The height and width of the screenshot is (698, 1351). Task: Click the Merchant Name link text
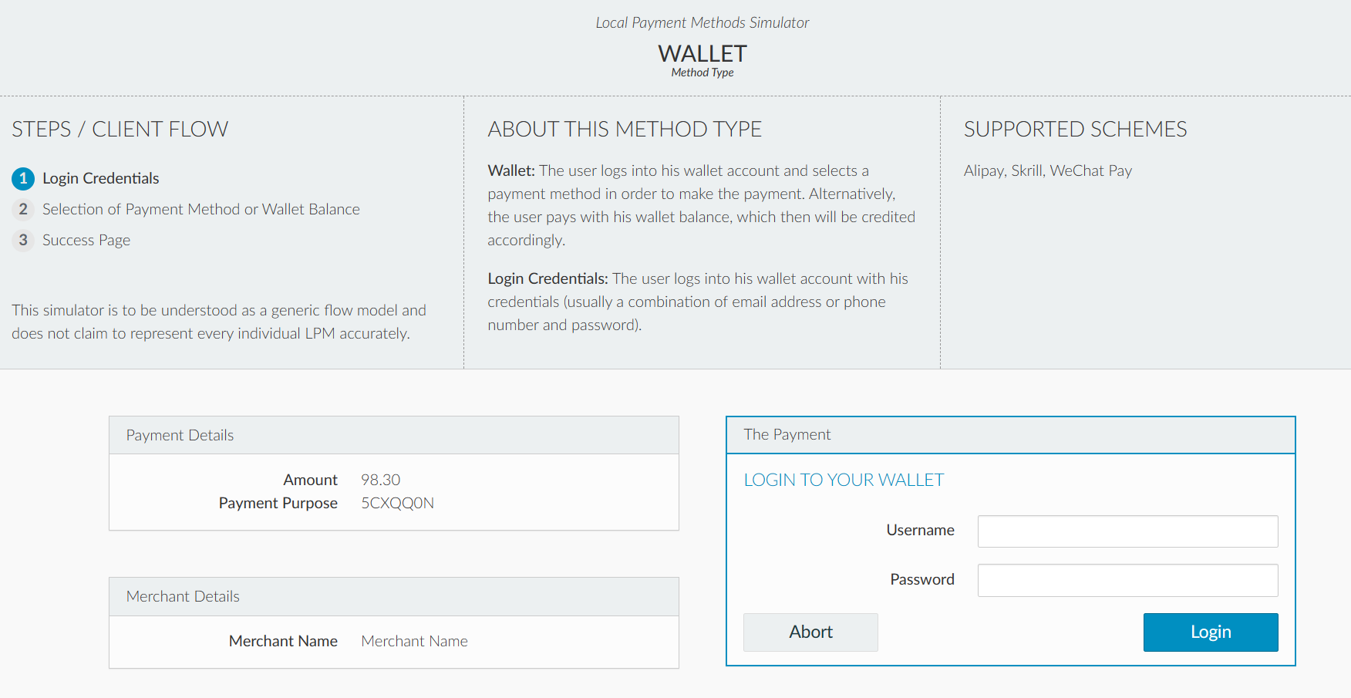[x=414, y=641]
